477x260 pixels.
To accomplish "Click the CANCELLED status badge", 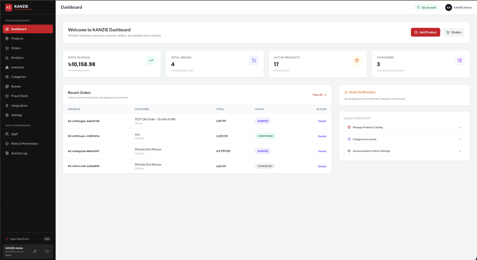I will tap(265, 166).
